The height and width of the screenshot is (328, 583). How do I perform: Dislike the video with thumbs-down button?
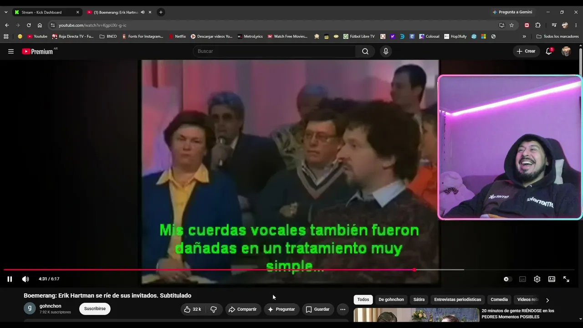(214, 309)
